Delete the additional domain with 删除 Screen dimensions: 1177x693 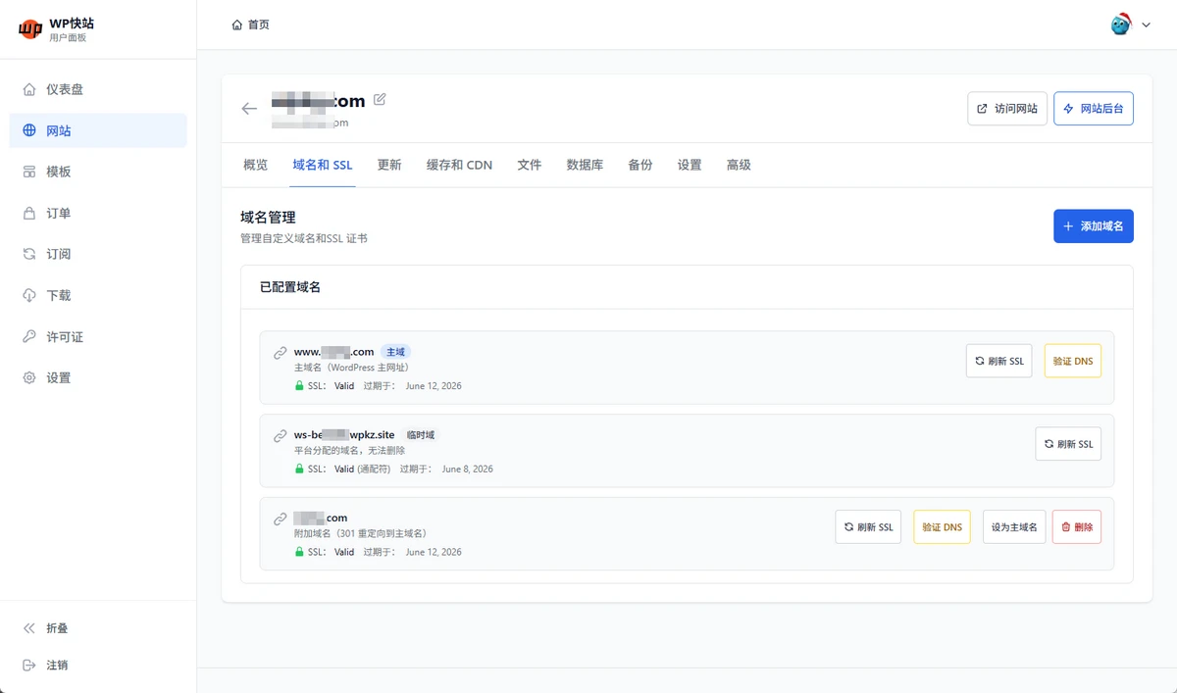click(1076, 527)
